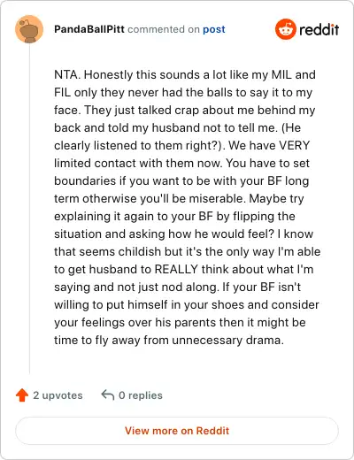354x460 pixels.
Task: Click the "We have VERY limited contact" sentence
Action: [x=181, y=154]
